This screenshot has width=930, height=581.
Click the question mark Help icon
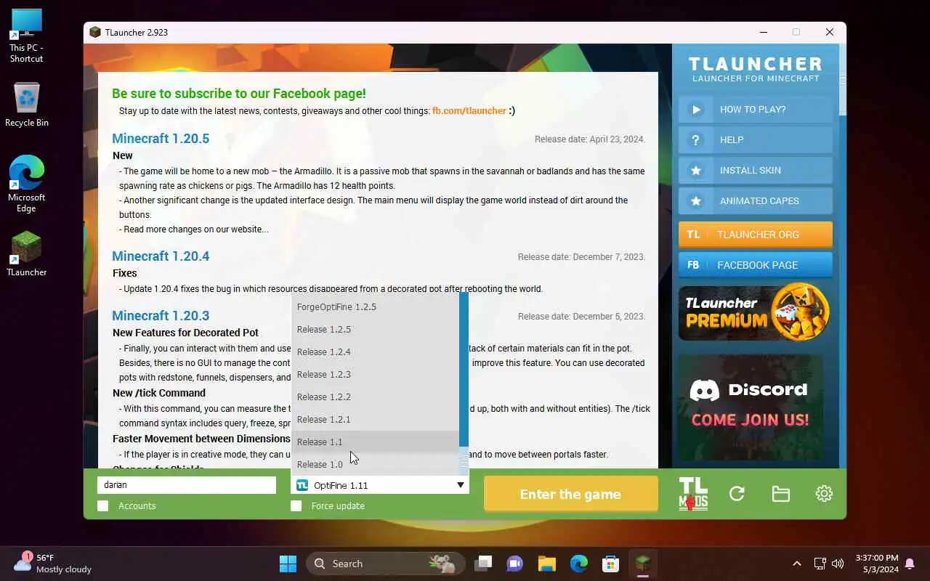click(x=696, y=140)
